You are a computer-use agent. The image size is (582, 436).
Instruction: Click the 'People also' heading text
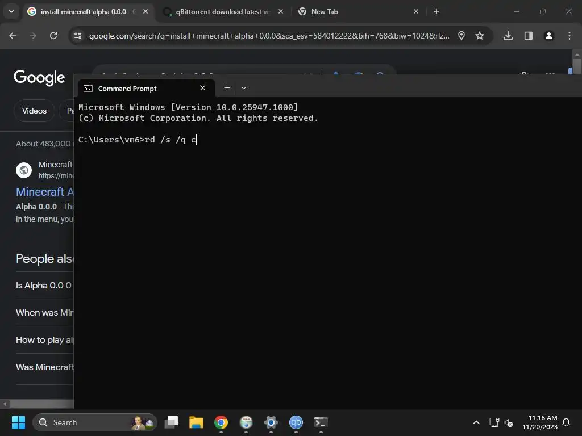tap(44, 258)
